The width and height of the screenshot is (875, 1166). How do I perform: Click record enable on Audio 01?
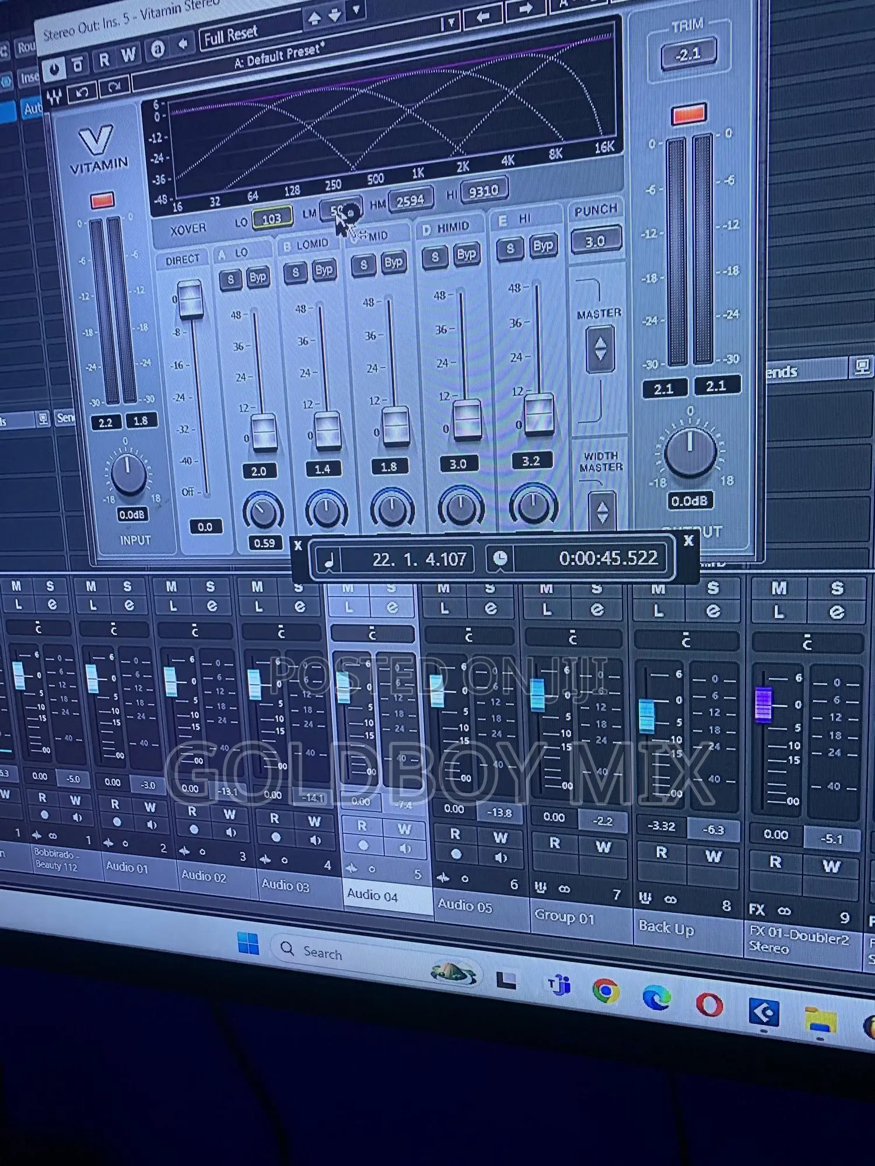[x=117, y=823]
